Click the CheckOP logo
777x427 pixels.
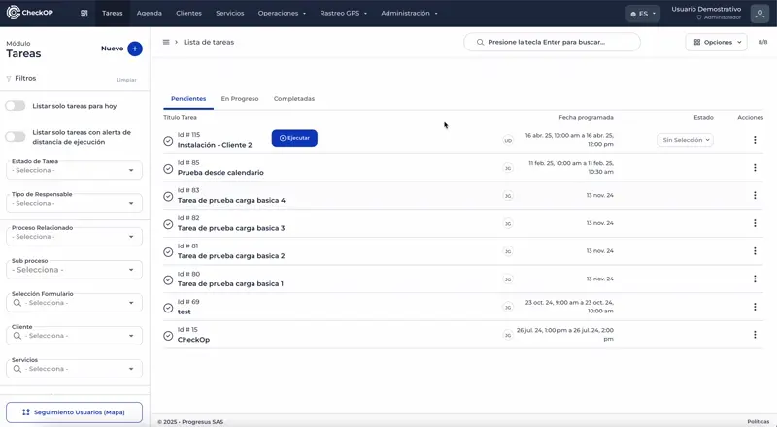[30, 13]
